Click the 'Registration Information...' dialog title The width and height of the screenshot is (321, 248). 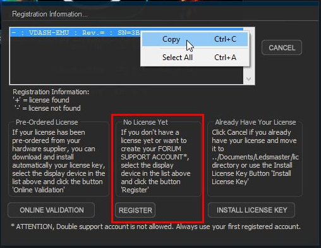50,14
